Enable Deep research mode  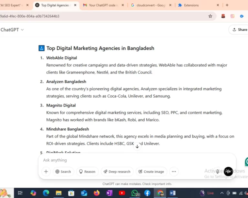coord(117,172)
